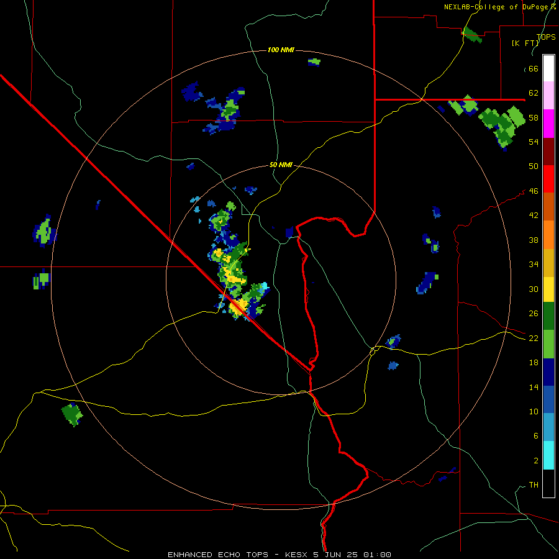Click the 46 legend value

point(534,191)
